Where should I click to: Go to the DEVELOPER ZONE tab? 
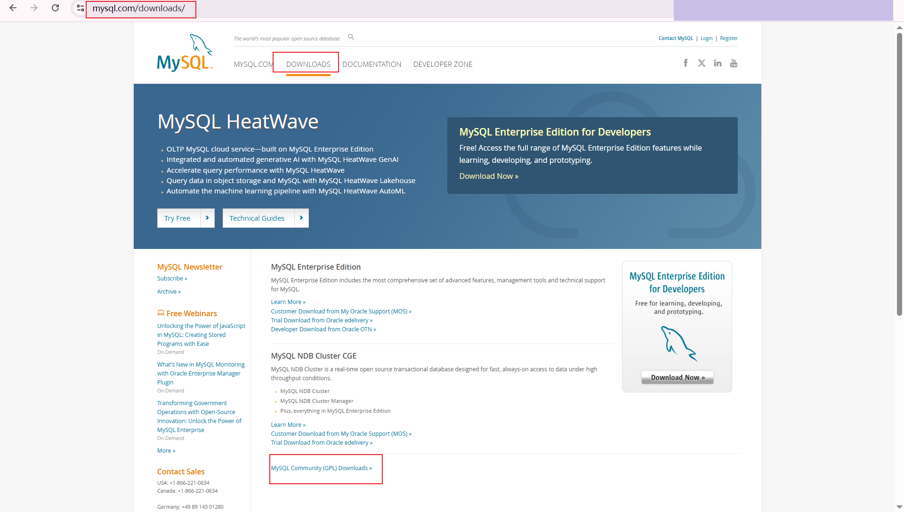tap(443, 64)
